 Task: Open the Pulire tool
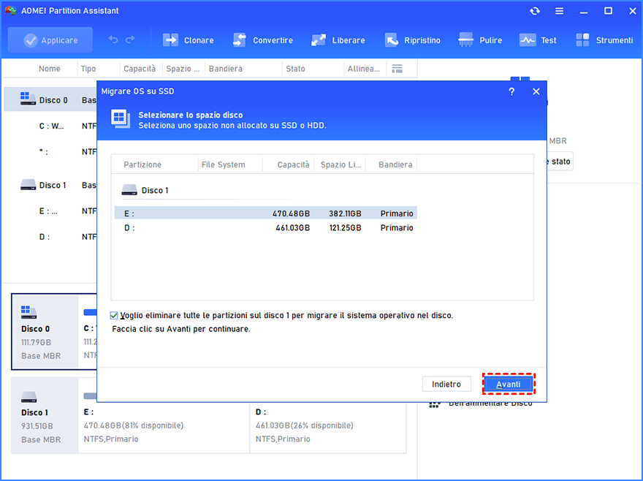pos(480,40)
